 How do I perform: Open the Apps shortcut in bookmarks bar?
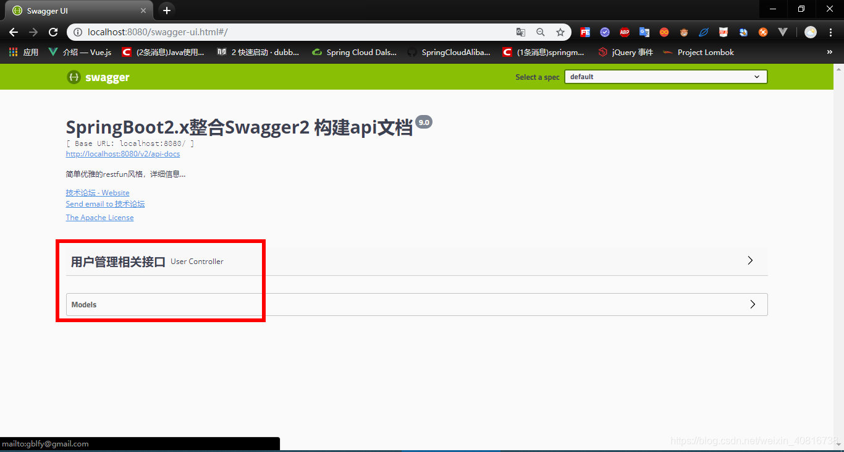pyautogui.click(x=23, y=53)
